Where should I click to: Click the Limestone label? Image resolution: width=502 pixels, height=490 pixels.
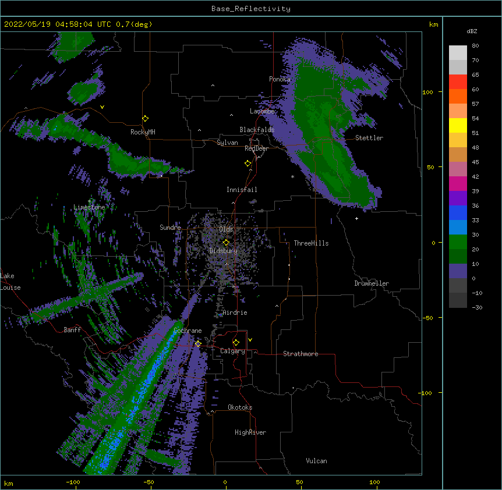pyautogui.click(x=89, y=207)
